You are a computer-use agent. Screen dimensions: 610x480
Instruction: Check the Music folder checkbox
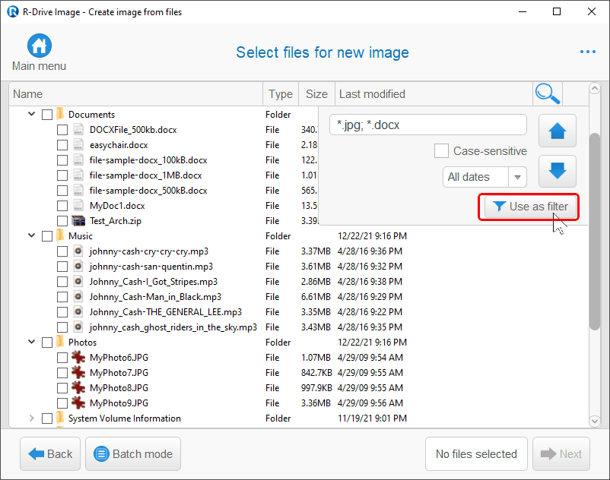point(47,236)
